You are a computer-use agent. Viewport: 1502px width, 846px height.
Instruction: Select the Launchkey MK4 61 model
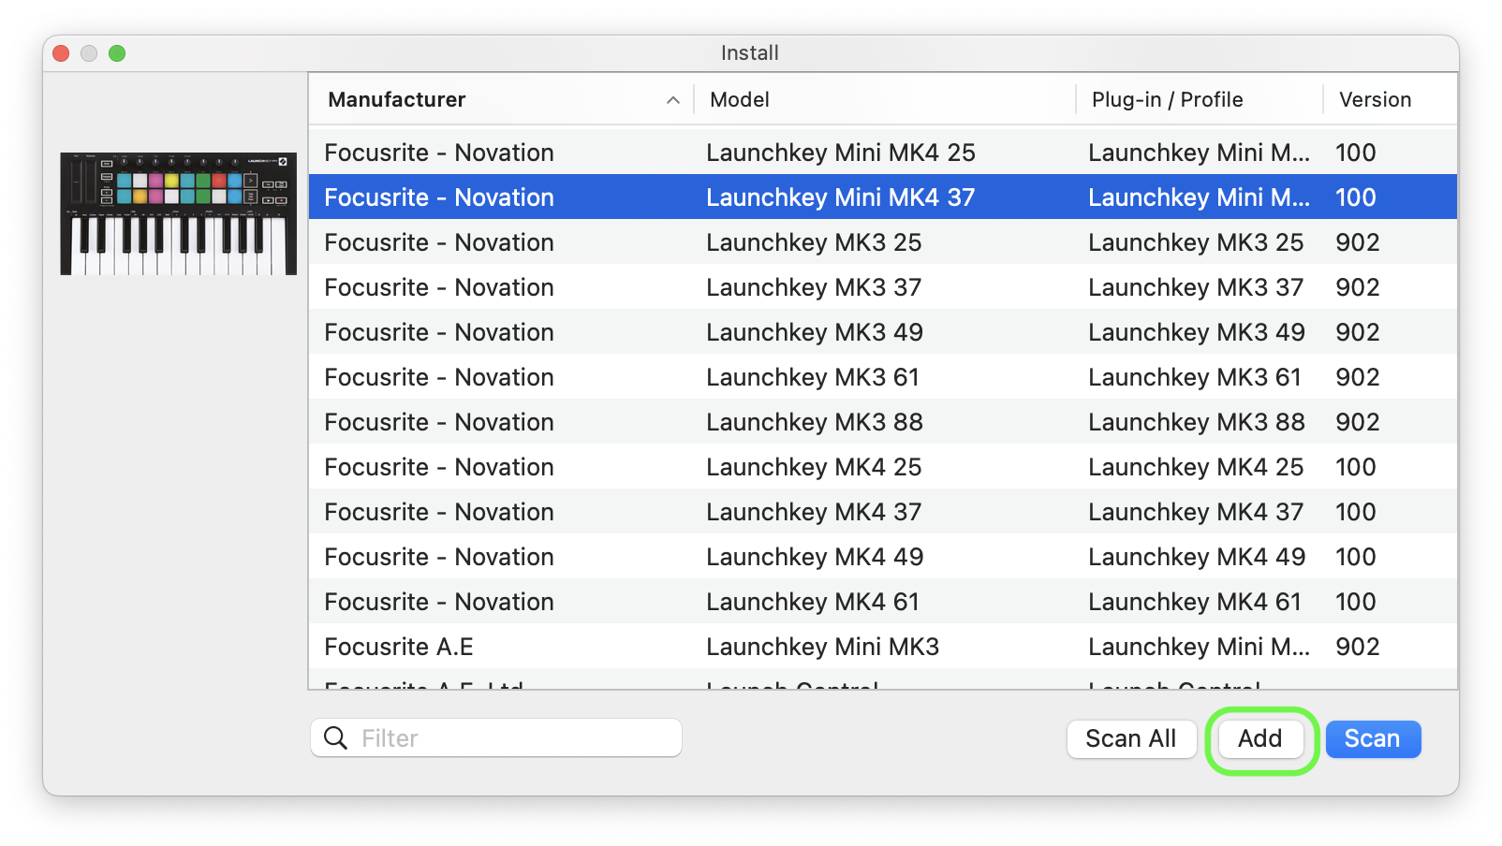point(813,602)
